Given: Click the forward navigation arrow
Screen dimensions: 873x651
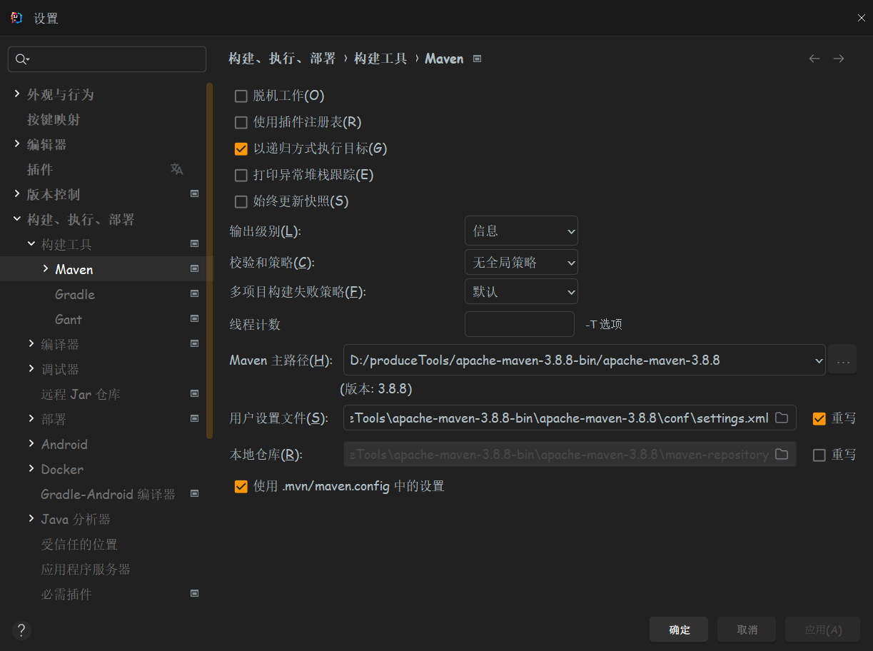Looking at the screenshot, I should tap(839, 59).
